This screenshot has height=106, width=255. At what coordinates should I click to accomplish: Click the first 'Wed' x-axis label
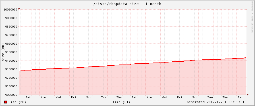58,97
